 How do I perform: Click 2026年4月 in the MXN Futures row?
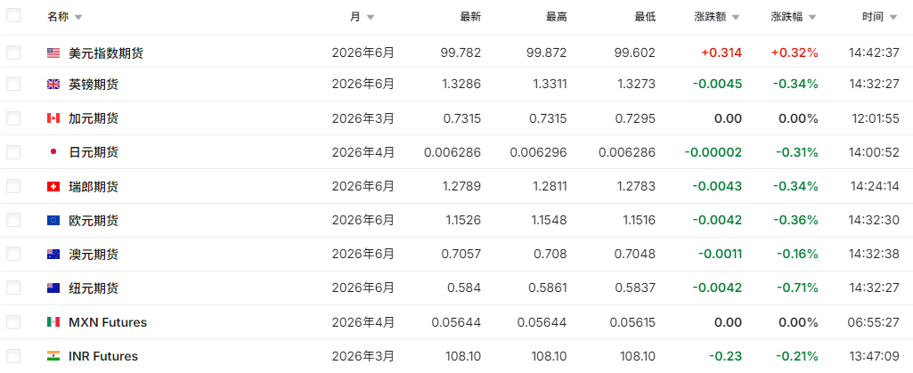[363, 321]
